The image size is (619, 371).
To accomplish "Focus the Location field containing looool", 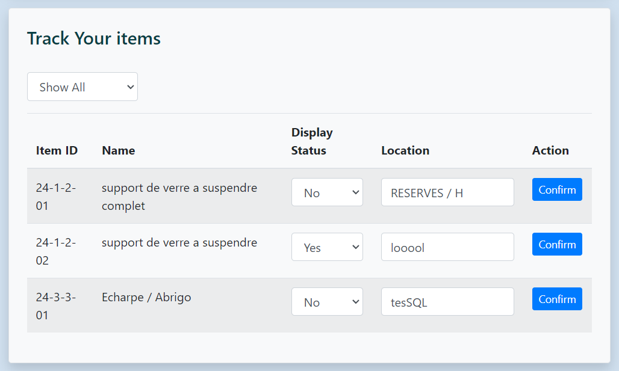I will click(447, 247).
